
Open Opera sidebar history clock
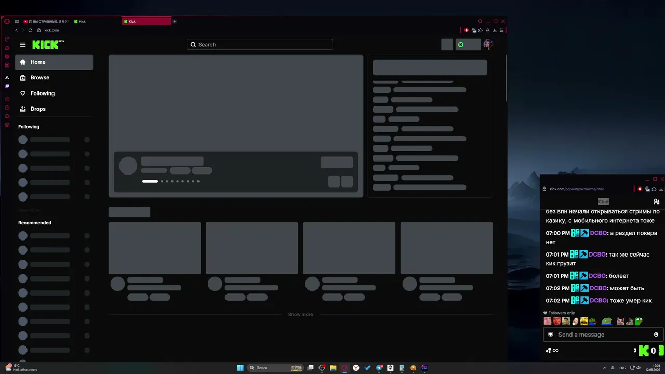(x=7, y=108)
